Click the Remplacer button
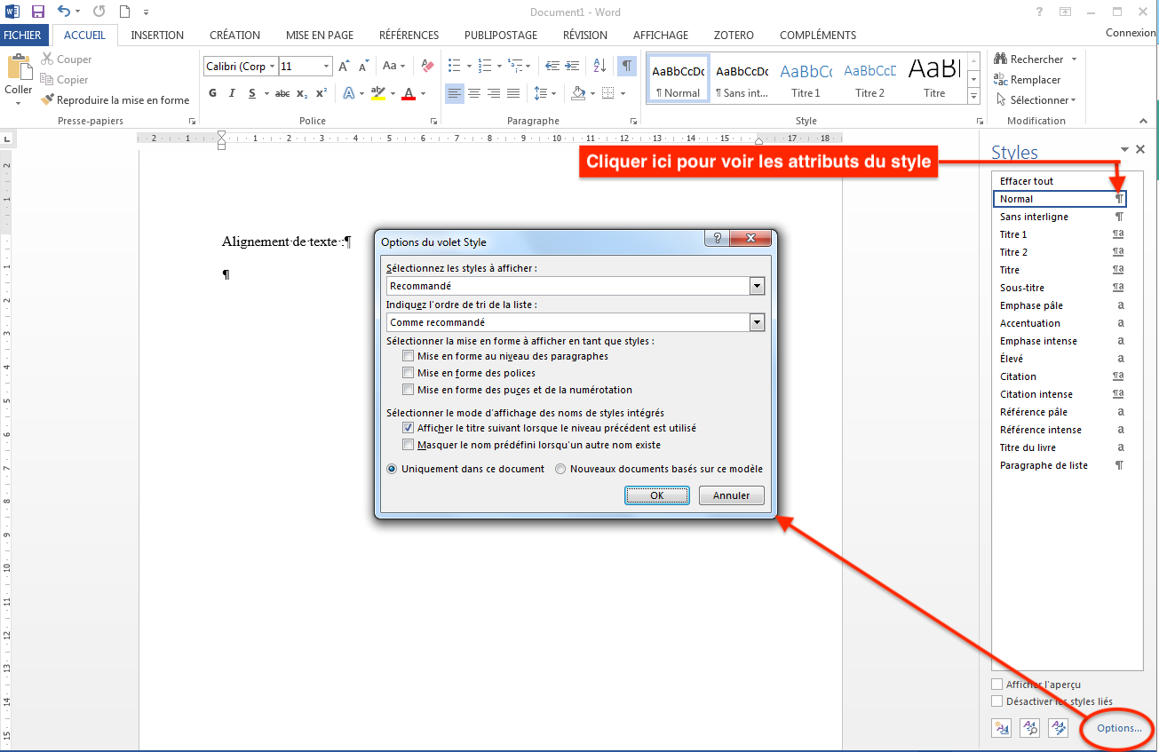Screen dimensions: 1159x752 (x=1028, y=80)
